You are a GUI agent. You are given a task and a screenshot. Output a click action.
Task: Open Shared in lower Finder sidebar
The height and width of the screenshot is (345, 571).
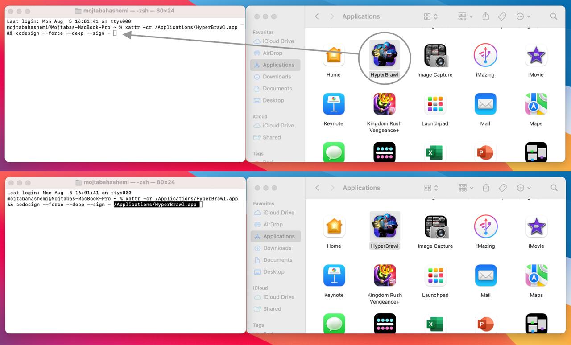tap(275, 308)
